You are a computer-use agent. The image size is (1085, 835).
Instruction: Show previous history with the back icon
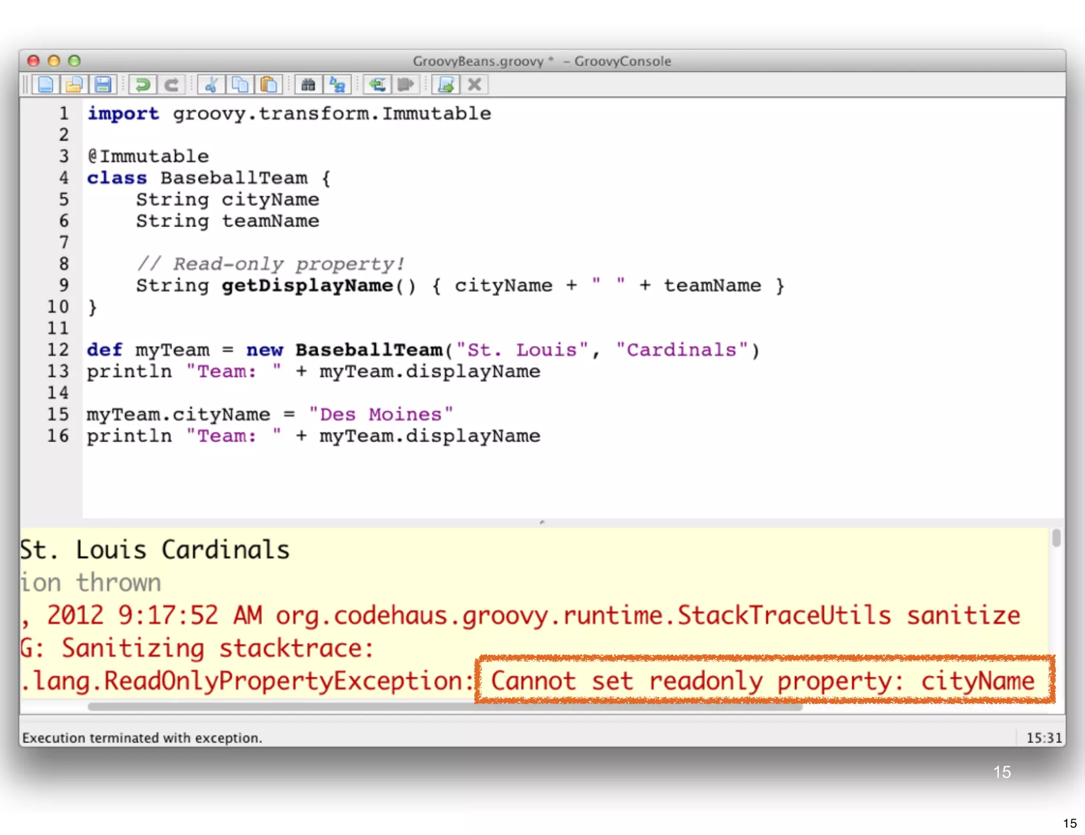(x=377, y=85)
